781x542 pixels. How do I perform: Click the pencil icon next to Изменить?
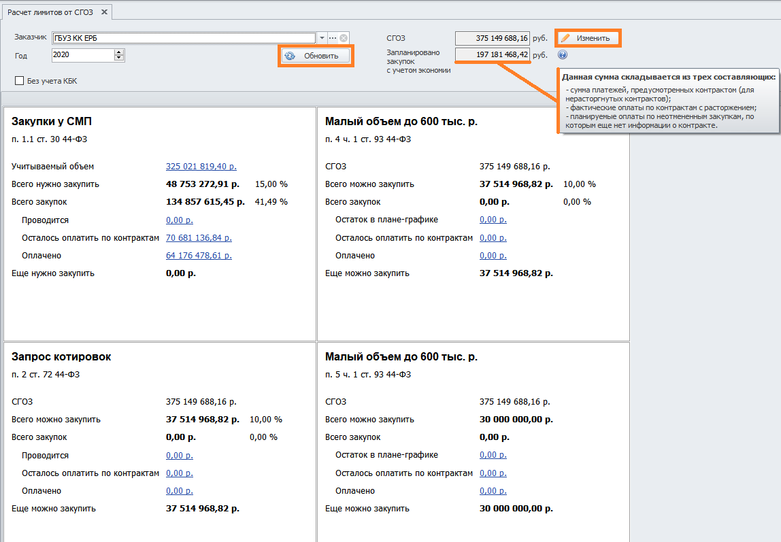tap(565, 38)
